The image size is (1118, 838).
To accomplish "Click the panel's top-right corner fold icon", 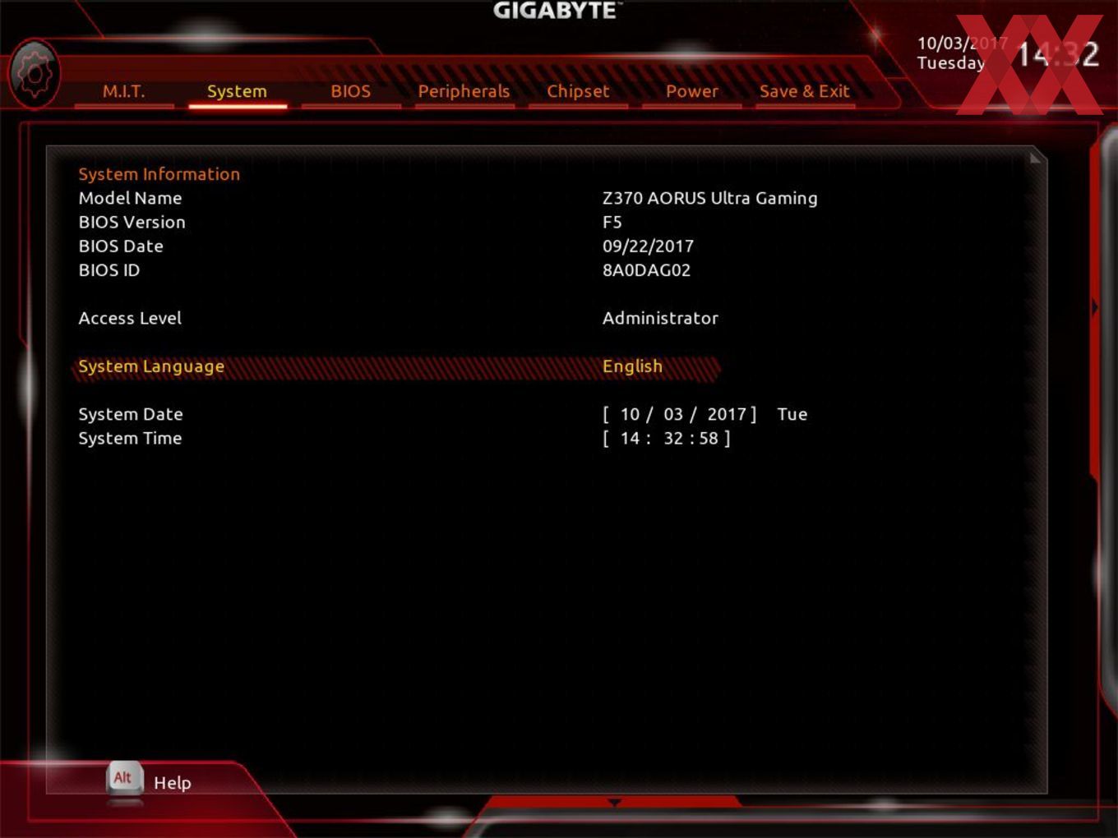I will click(1036, 156).
